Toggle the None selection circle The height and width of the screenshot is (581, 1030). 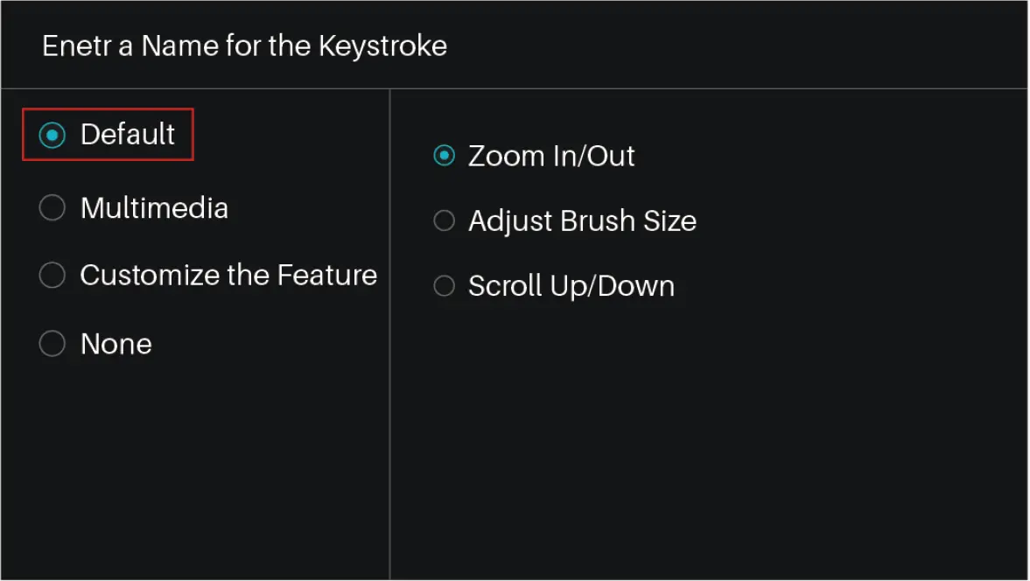(52, 343)
